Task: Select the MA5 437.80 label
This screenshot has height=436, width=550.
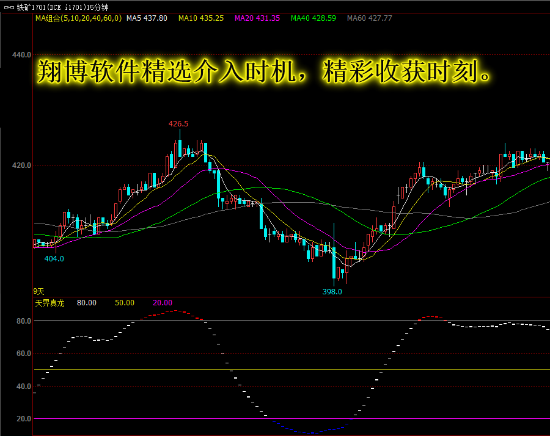Action: 147,18
